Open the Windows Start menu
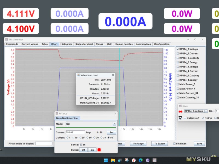Viewport: 219px width, 164px height. [106, 160]
